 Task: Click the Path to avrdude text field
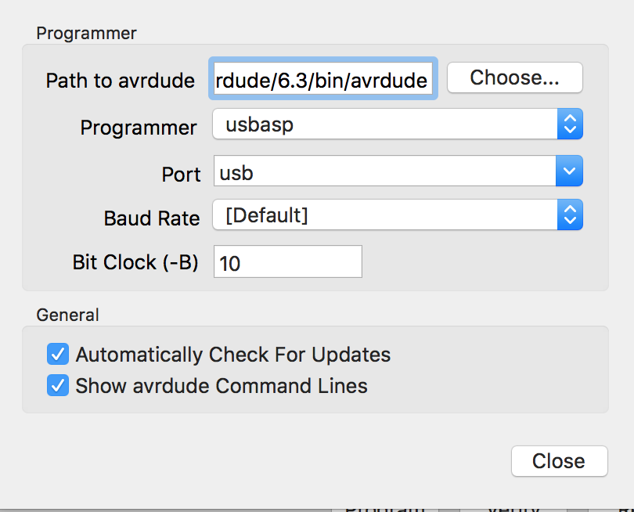pos(322,79)
